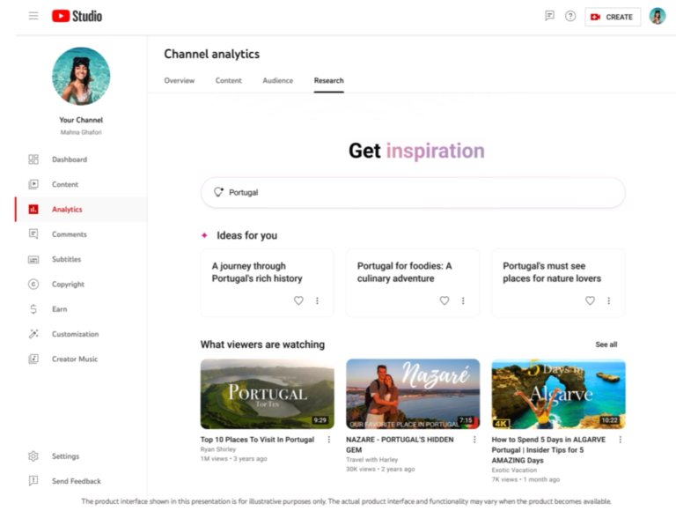Open Settings label in sidebar

click(65, 456)
